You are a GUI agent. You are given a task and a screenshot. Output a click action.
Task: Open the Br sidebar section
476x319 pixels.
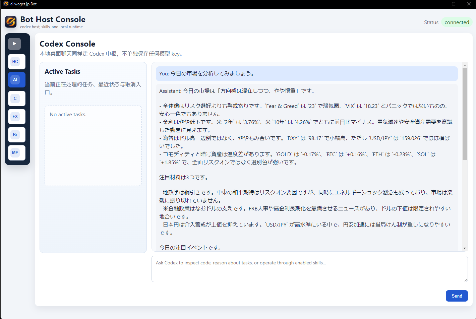click(17, 135)
